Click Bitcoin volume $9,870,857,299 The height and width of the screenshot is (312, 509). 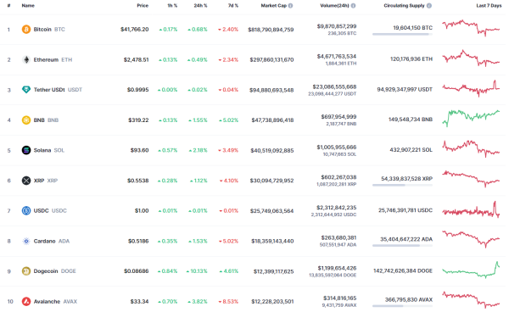tap(337, 26)
